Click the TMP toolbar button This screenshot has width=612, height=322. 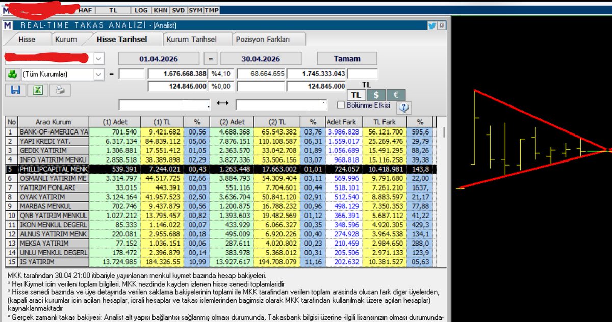tap(212, 10)
